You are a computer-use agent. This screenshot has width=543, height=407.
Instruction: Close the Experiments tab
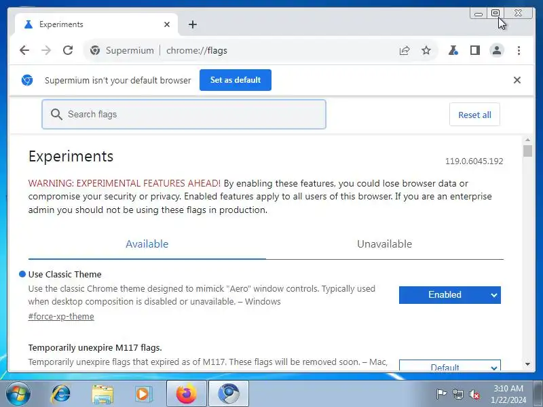pos(167,24)
